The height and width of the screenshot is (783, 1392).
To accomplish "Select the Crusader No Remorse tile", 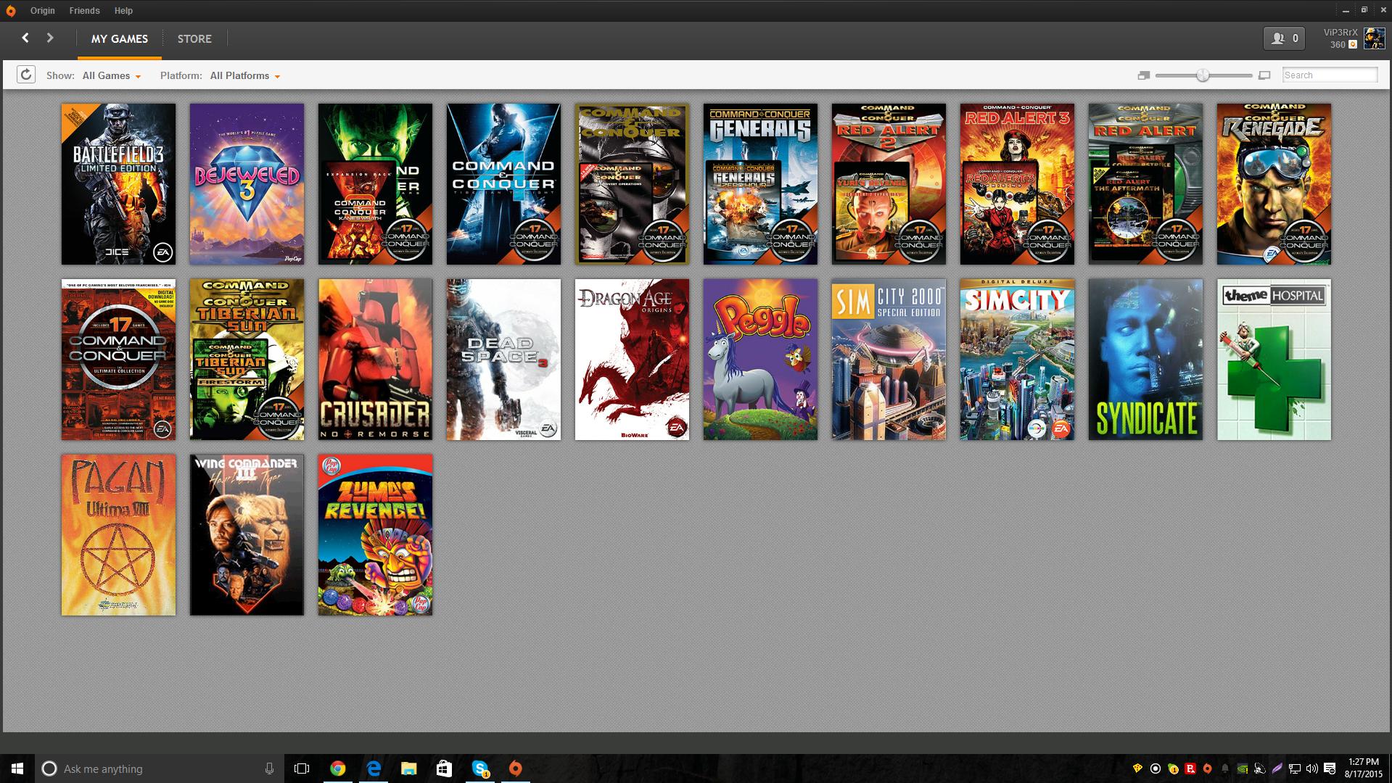I will click(375, 360).
